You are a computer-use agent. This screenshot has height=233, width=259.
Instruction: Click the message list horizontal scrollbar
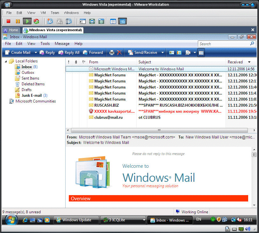(x=159, y=131)
